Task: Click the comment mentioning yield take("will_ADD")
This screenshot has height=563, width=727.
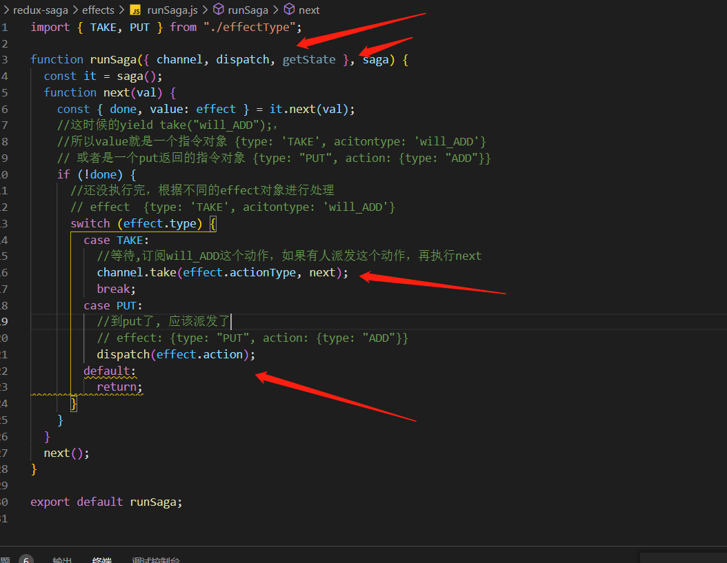Action: point(167,125)
